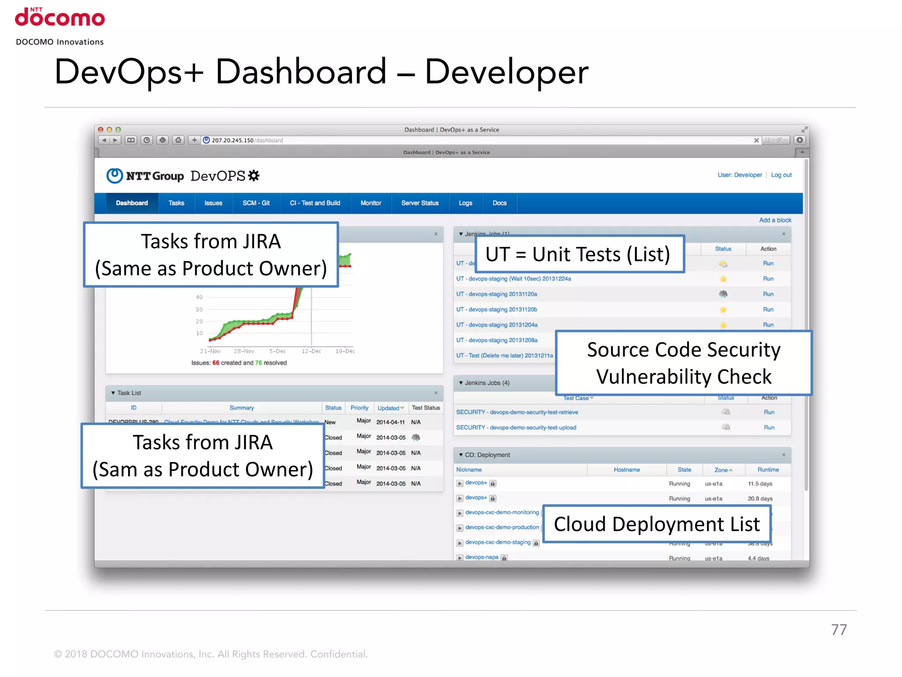Click storm test status icon in Task List
Screen dimensions: 902x677
tap(416, 437)
